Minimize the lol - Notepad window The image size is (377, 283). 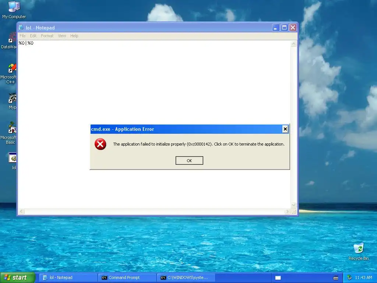(x=275, y=28)
